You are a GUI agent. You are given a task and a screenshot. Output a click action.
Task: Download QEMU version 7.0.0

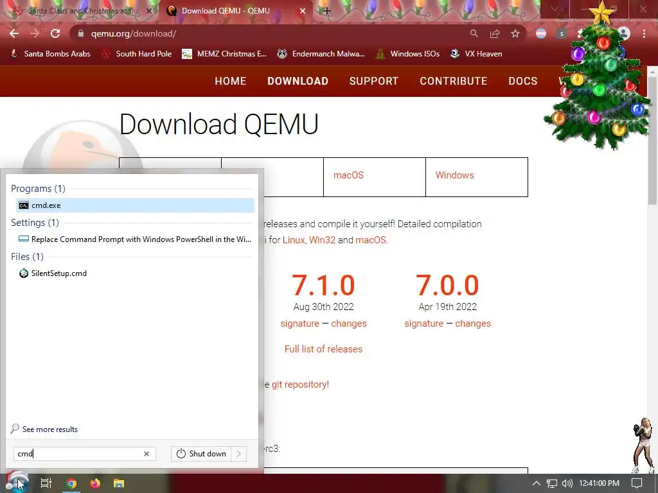tap(447, 286)
